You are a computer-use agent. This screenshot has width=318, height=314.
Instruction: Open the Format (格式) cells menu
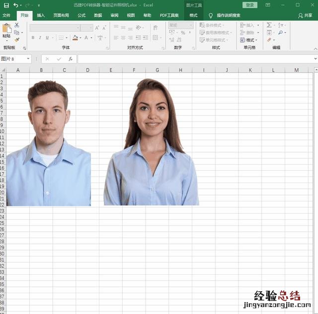pos(248,40)
